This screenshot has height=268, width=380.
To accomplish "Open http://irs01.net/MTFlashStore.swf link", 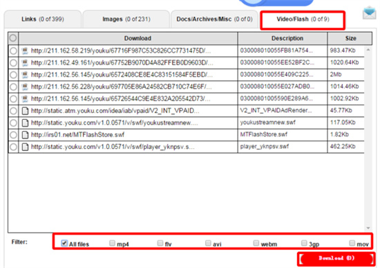I will click(77, 135).
